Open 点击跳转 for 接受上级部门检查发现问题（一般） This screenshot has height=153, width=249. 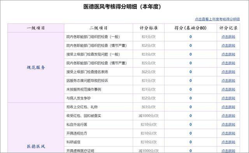[228, 54]
